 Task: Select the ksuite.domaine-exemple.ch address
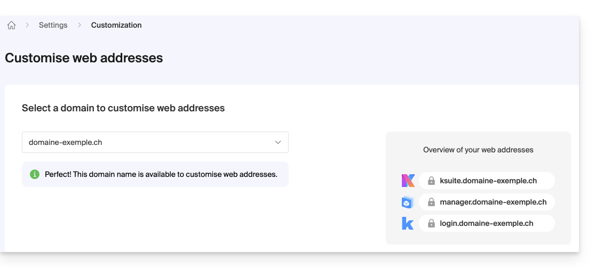tap(488, 181)
